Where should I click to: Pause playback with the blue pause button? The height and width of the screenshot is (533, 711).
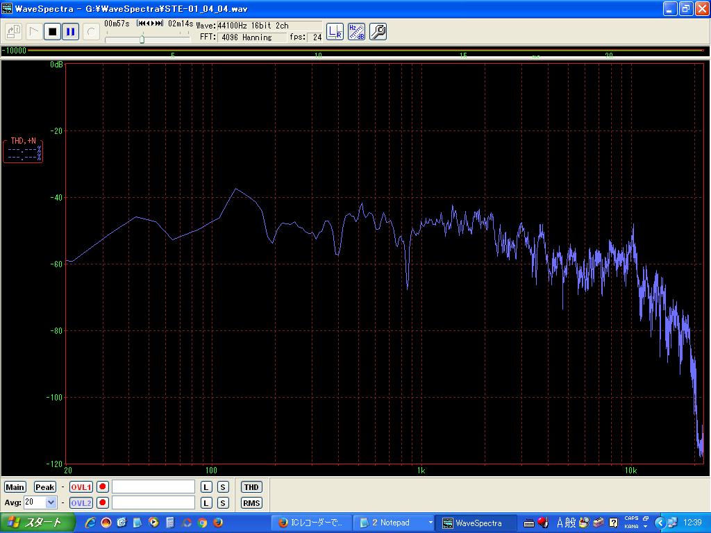pos(70,32)
